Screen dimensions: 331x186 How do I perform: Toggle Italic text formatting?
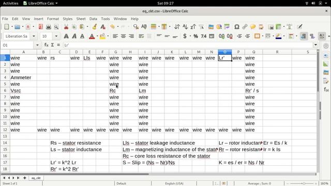point(74,36)
